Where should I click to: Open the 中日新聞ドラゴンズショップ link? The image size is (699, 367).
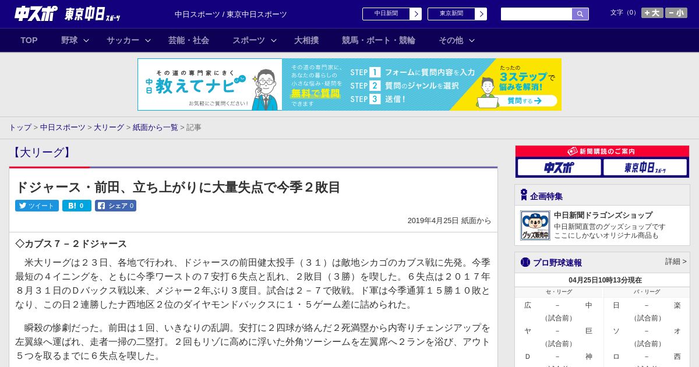click(603, 215)
